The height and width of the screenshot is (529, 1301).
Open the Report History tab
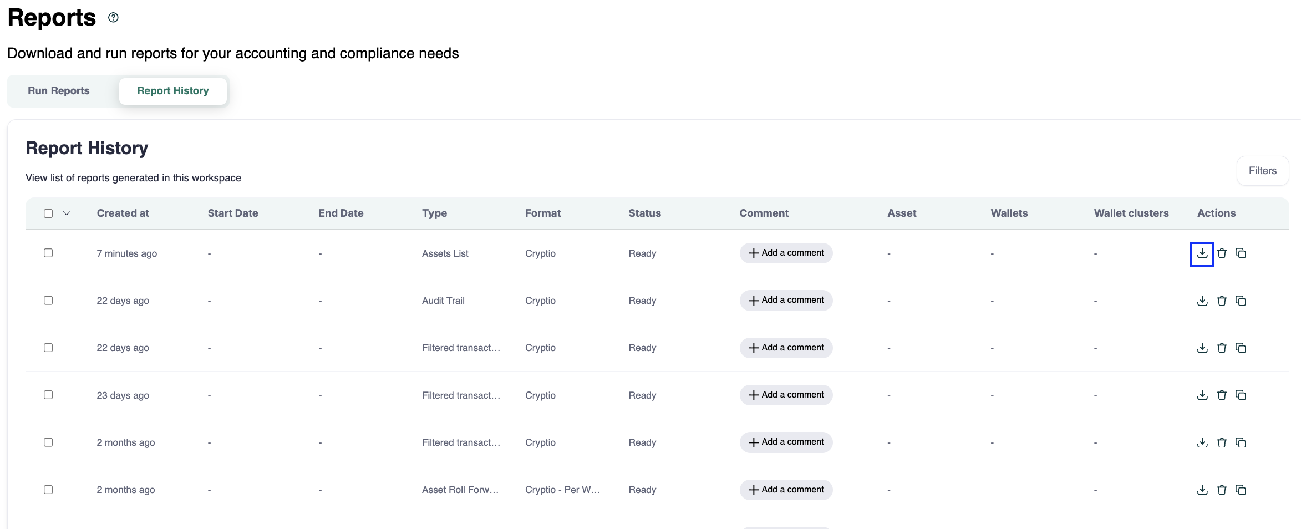[x=172, y=90]
